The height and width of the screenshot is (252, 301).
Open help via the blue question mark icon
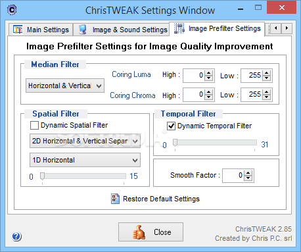pos(16,236)
